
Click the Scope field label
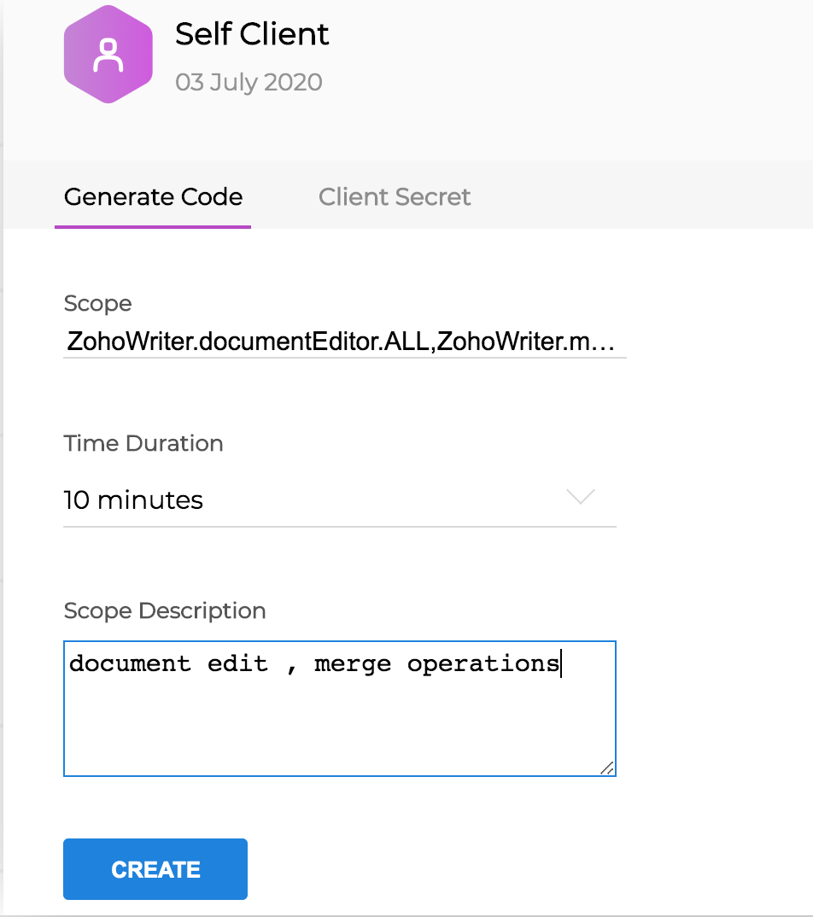click(97, 303)
